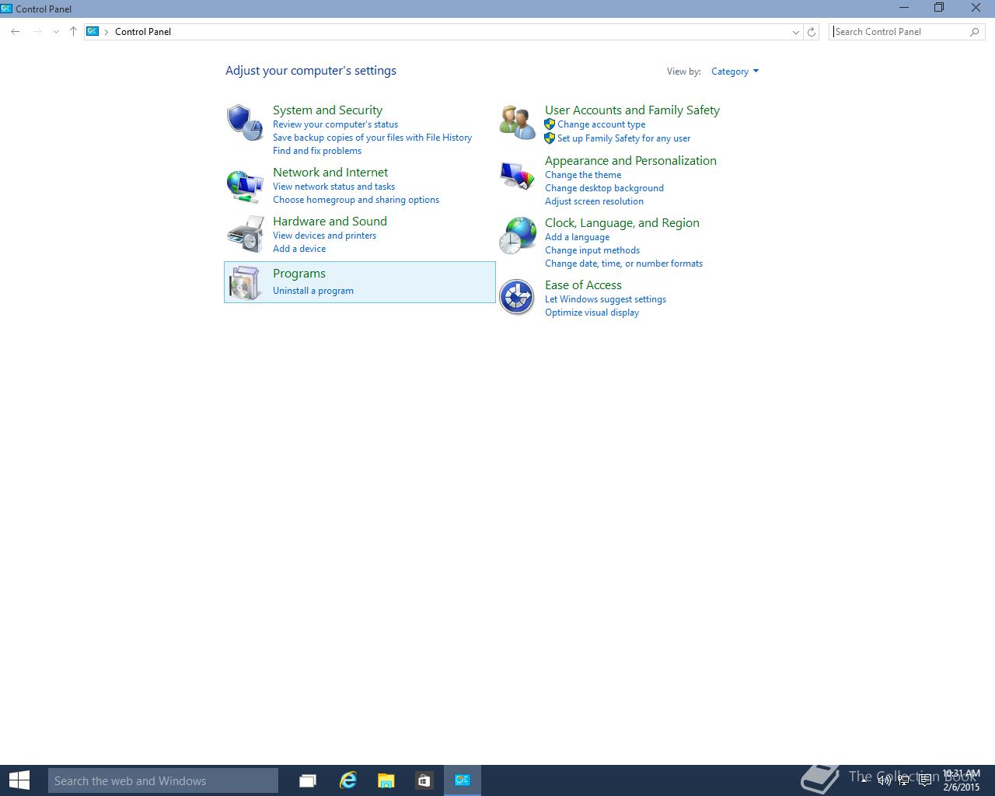
Task: Launch Internet Explorer from the taskbar
Action: [x=347, y=780]
